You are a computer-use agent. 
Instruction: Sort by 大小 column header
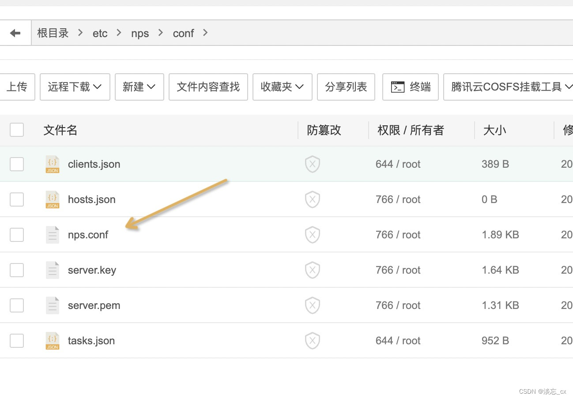pyautogui.click(x=495, y=130)
